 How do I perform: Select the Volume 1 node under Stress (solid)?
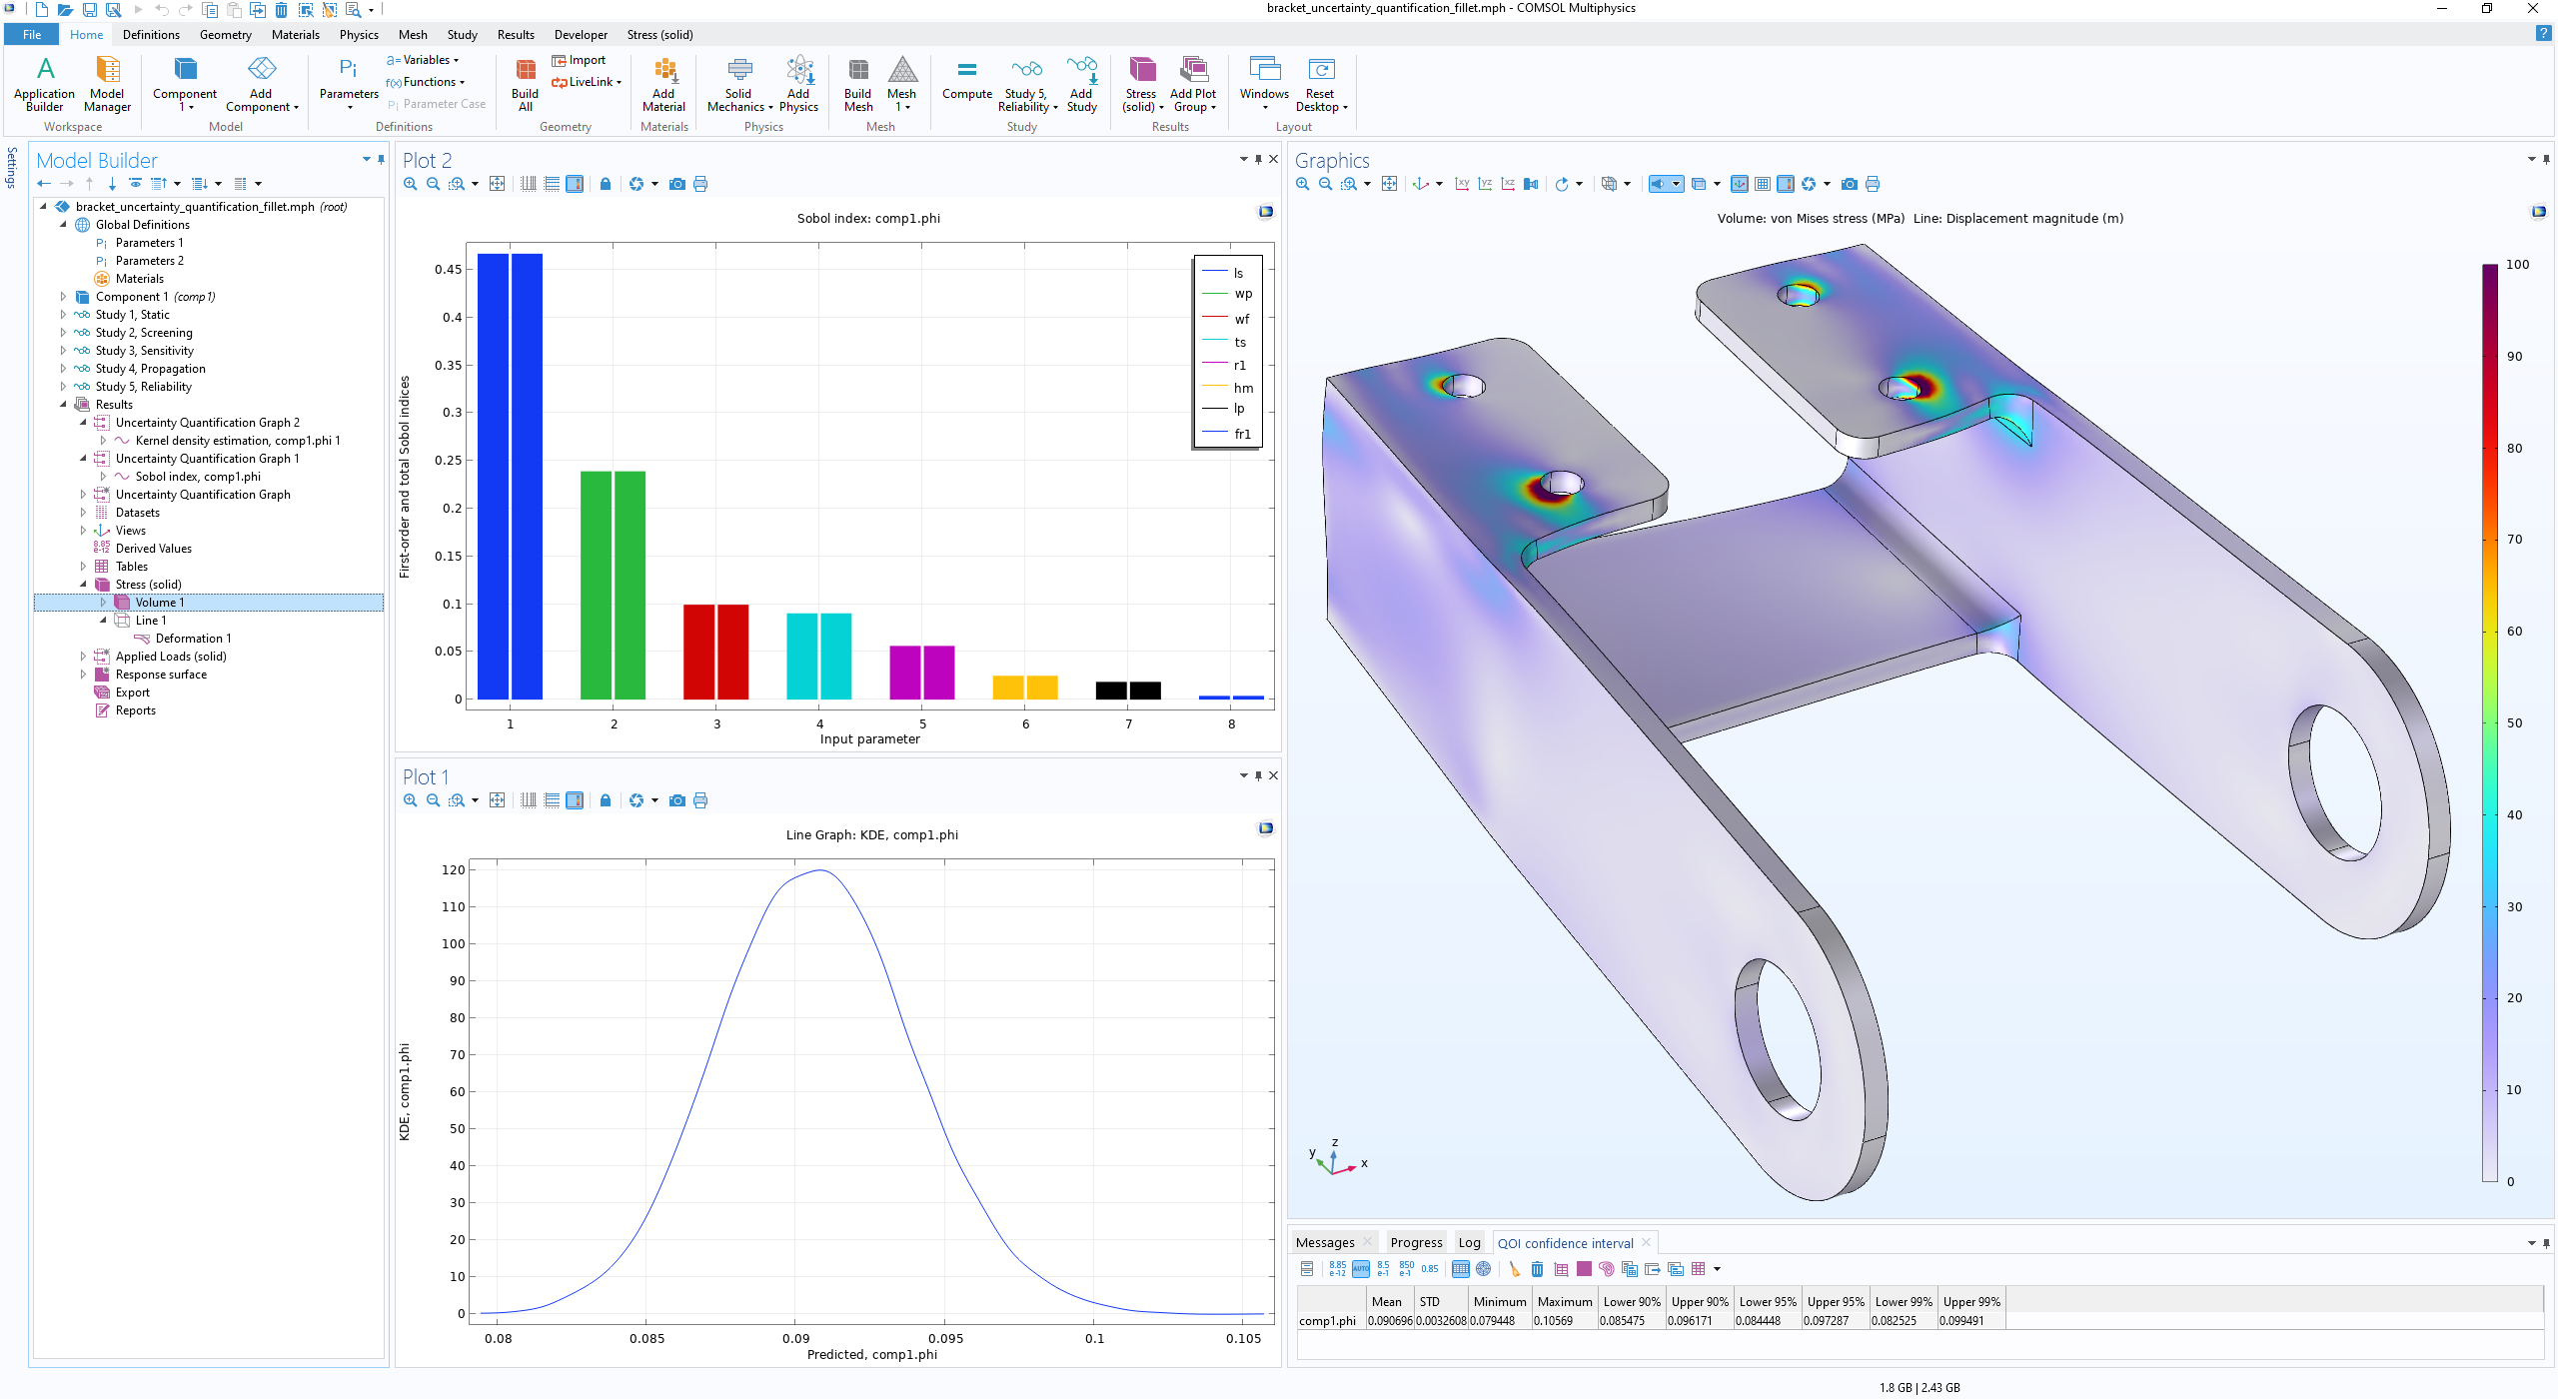[162, 602]
